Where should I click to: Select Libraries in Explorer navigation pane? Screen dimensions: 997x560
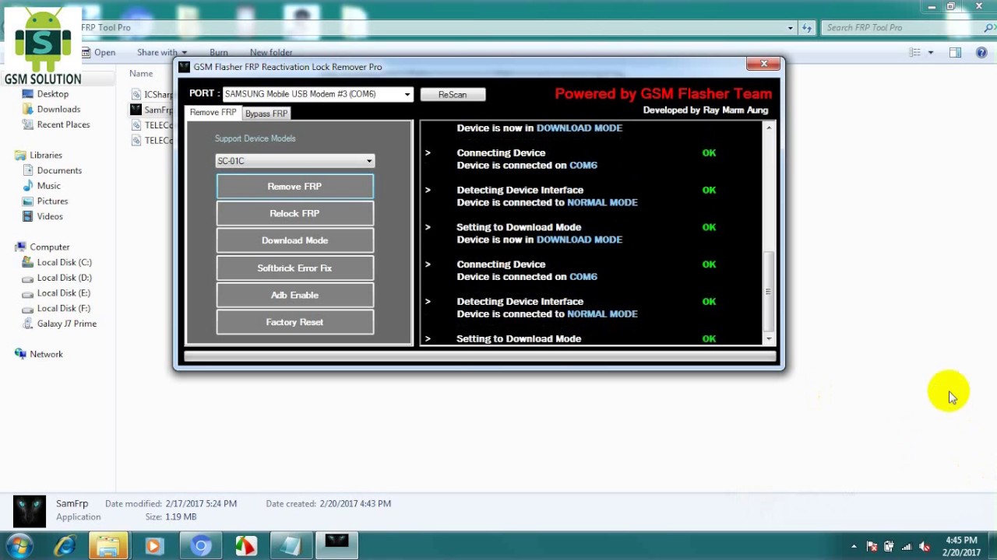(46, 156)
